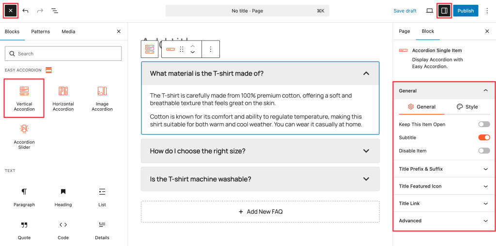Select the Vertical Accordion block
Screen dimensions: 496x246
pos(24,98)
